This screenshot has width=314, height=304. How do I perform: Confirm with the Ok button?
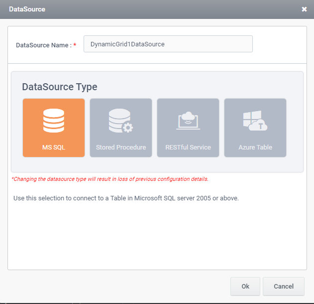pyautogui.click(x=245, y=287)
